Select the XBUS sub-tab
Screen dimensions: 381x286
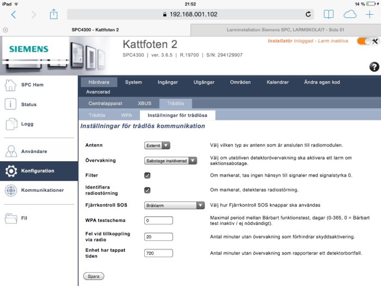tap(145, 104)
